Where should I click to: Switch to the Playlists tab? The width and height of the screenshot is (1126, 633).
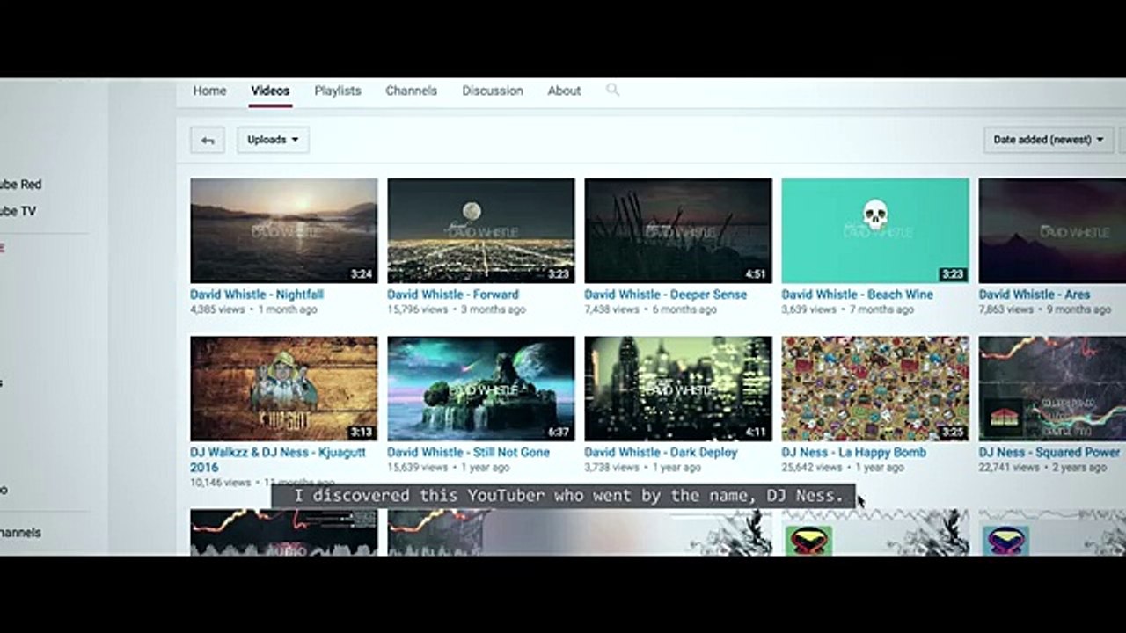click(x=338, y=91)
